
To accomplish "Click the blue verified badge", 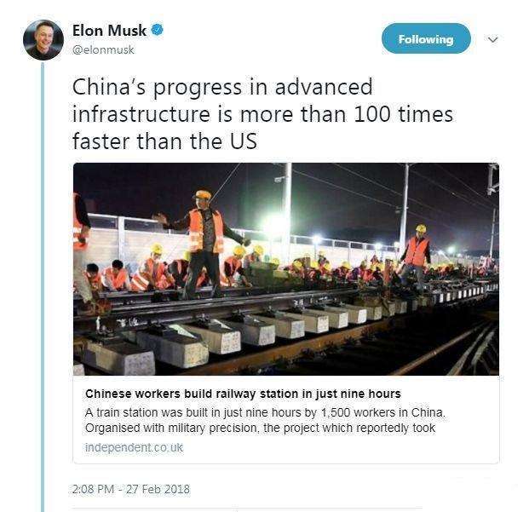I will click(x=157, y=30).
